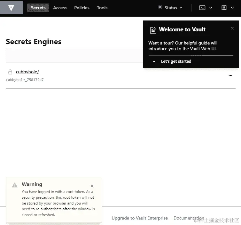Dismiss the root token Warning
Screen dimensions: 241x225
click(92, 186)
